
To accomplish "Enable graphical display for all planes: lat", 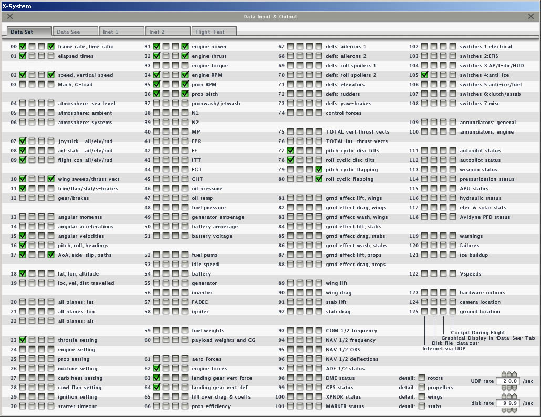I will tap(41, 302).
